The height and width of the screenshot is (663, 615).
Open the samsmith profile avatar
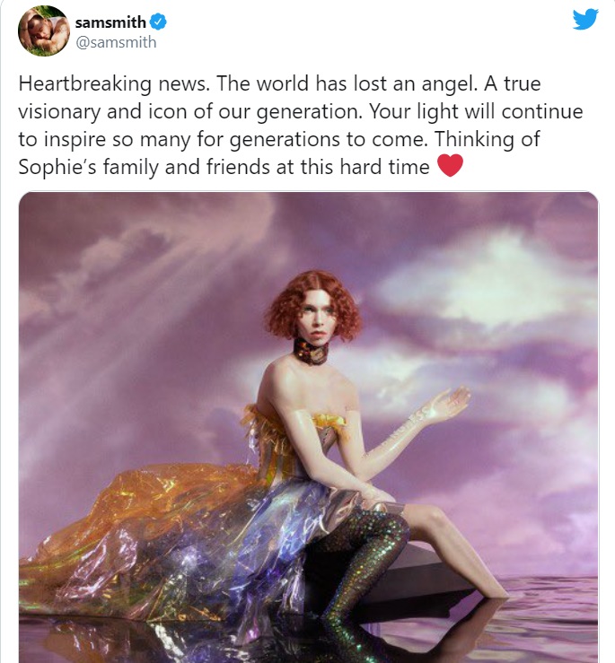click(44, 31)
